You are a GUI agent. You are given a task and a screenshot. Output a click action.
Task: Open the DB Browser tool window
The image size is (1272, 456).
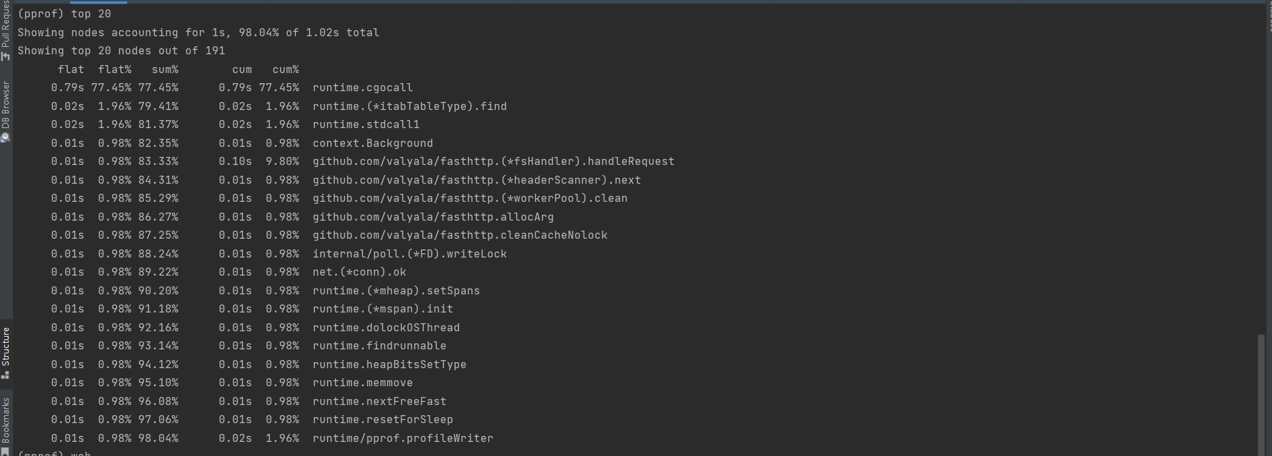[5, 111]
